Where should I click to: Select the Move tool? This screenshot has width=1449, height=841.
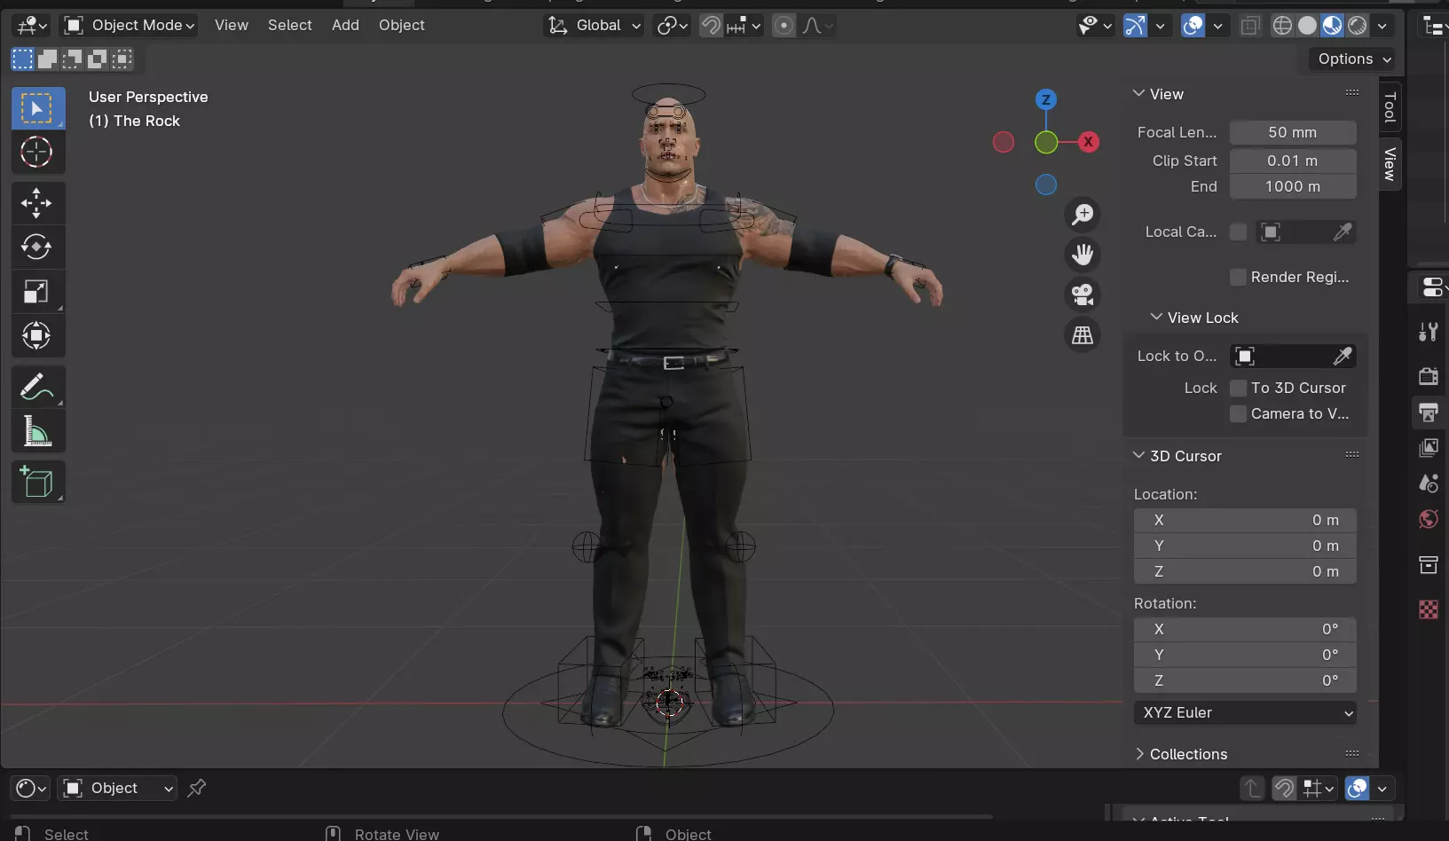coord(37,203)
